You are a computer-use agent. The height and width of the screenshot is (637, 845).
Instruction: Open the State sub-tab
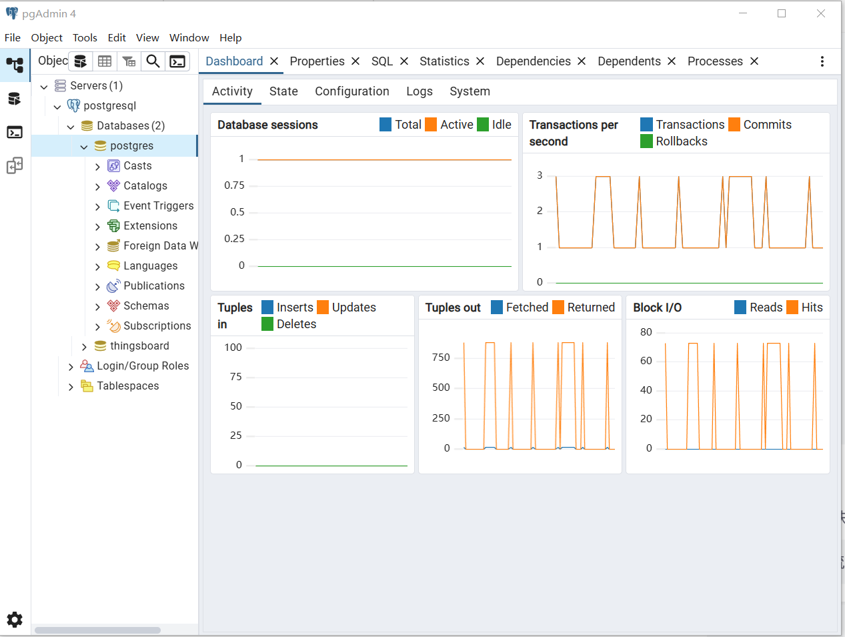click(283, 91)
